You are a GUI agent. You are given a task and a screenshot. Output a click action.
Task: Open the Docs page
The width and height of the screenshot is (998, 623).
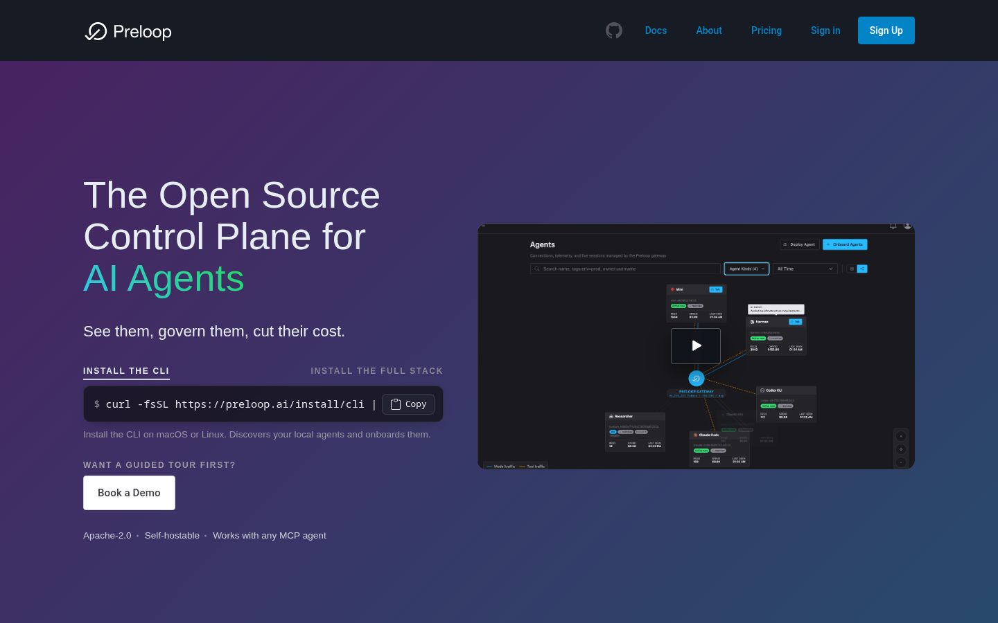coord(656,30)
